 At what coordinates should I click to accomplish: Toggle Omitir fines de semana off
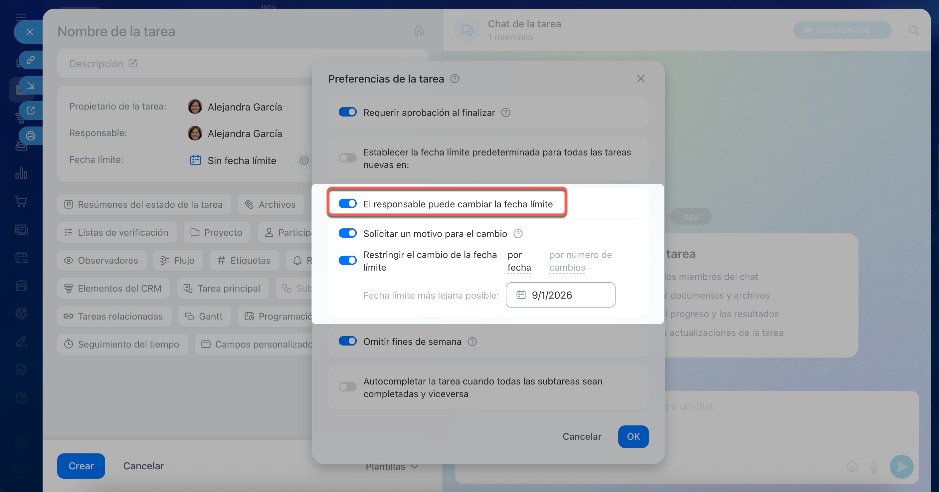coord(347,341)
